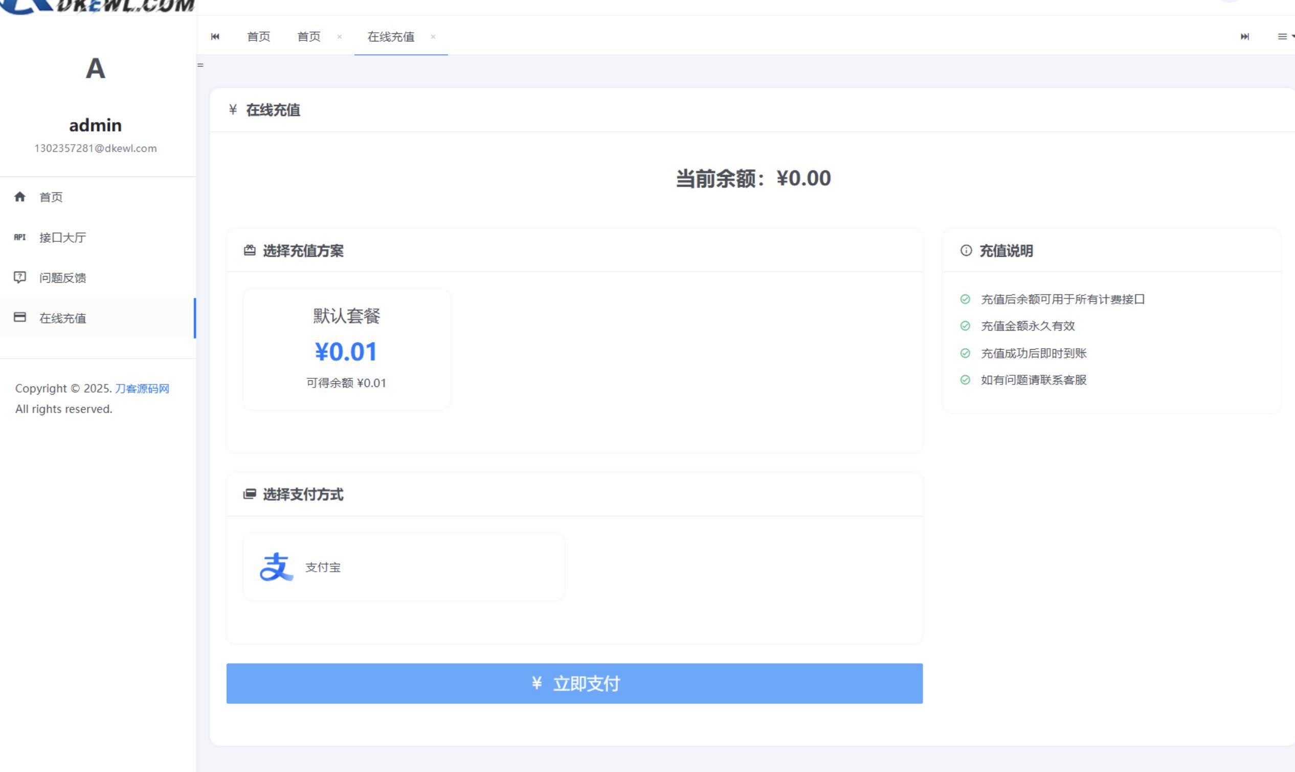This screenshot has width=1295, height=772.
Task: Click the 问题反馈 feedback icon
Action: 20,277
